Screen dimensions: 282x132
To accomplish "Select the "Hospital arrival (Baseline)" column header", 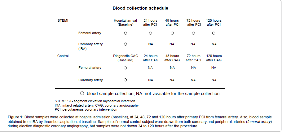I will 126,23.
